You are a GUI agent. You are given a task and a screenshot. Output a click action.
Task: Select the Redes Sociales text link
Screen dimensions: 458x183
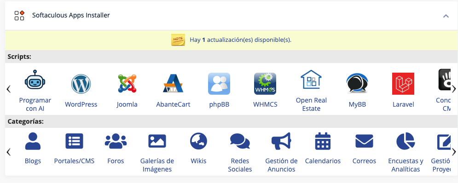pyautogui.click(x=240, y=165)
